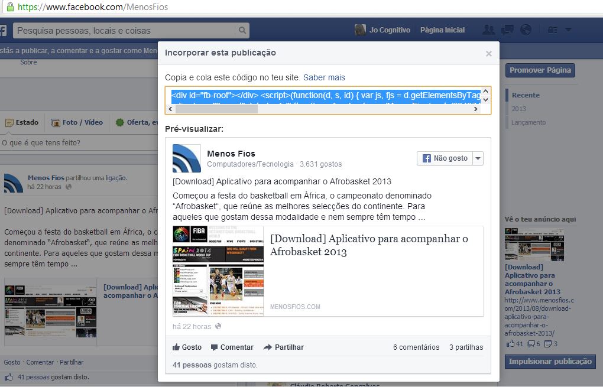603x387 pixels.
Task: Click Partilhar under the background post
Action: (71, 362)
